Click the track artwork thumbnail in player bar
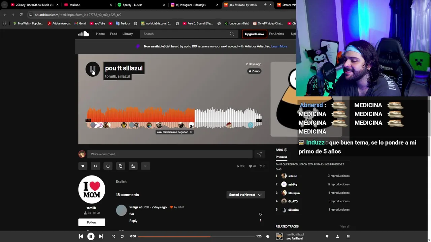This screenshot has width=431, height=242. click(x=279, y=236)
